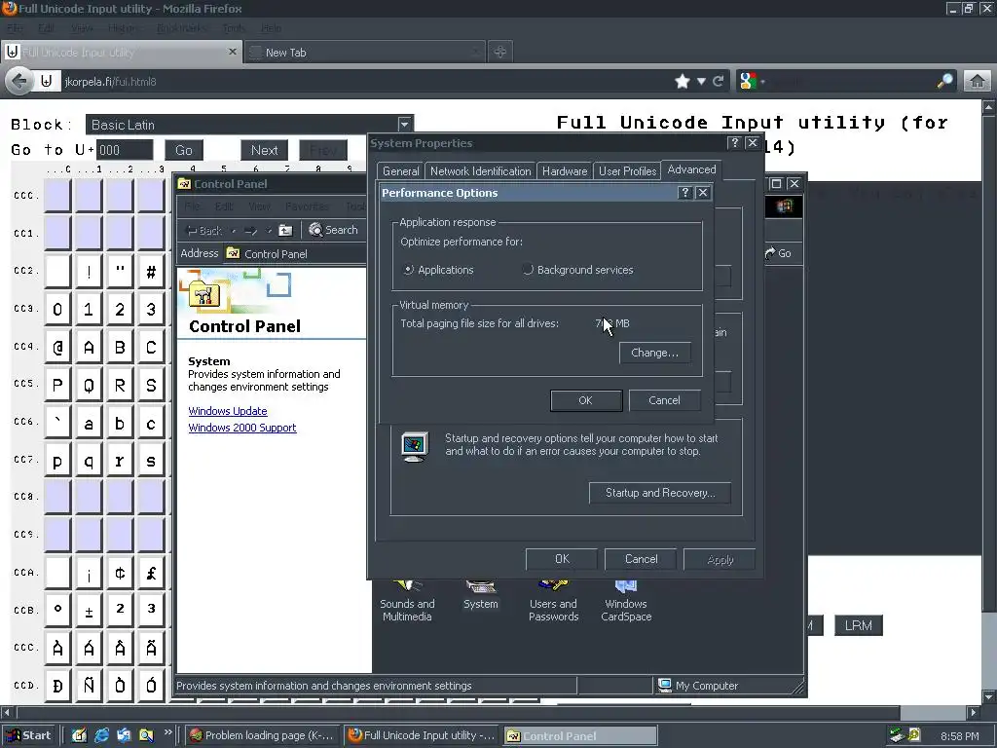Click the Control Panel taskbar button

pyautogui.click(x=580, y=735)
